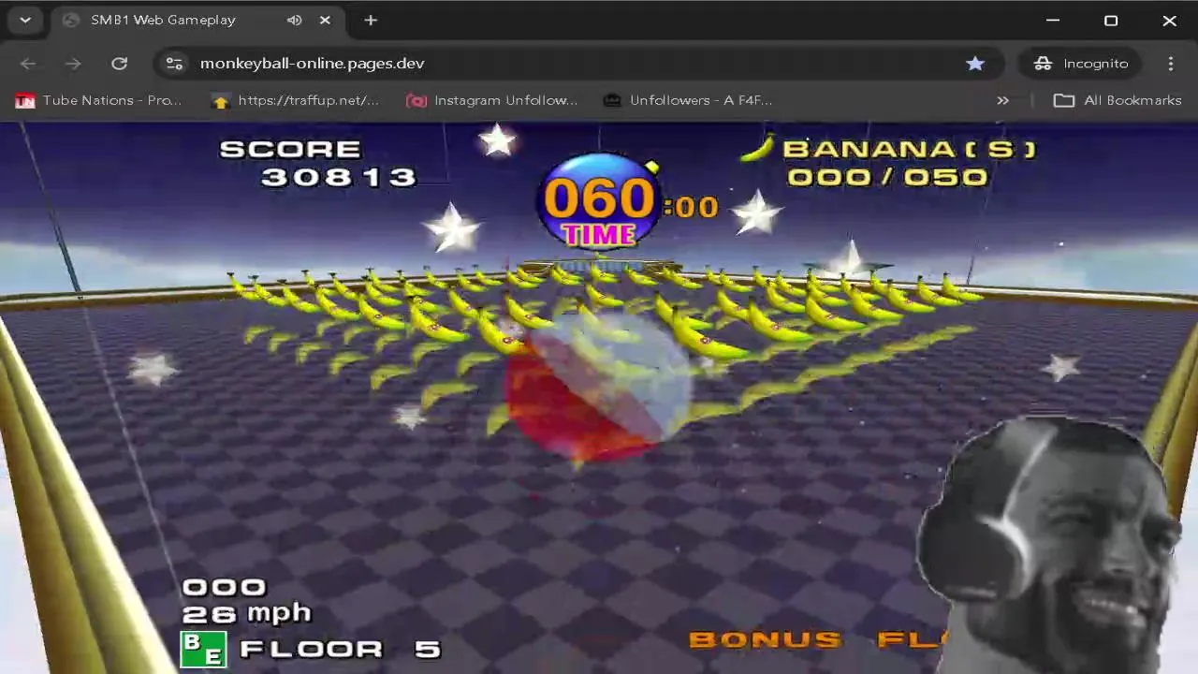View site information icon in address bar

[x=174, y=63]
